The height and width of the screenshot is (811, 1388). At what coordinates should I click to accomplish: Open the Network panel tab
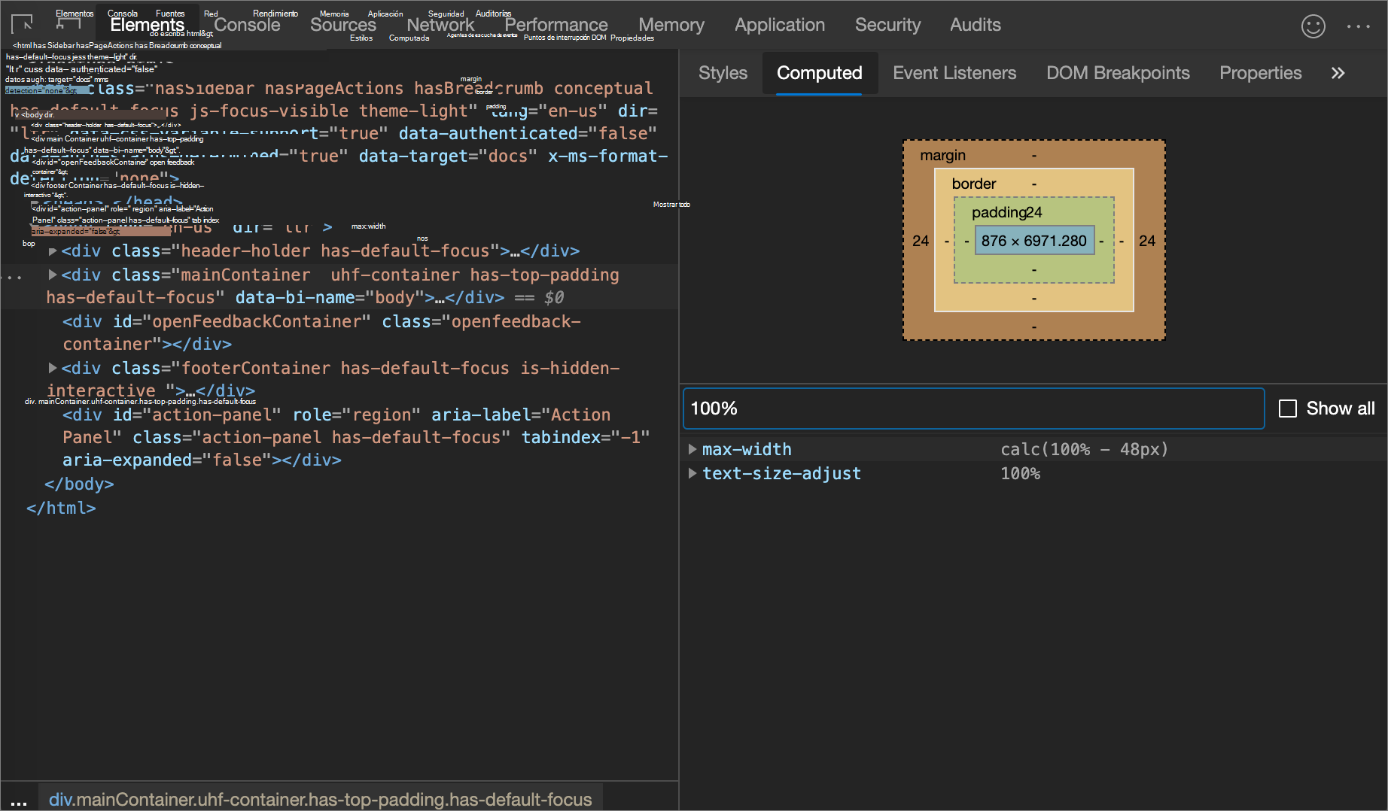(x=440, y=25)
